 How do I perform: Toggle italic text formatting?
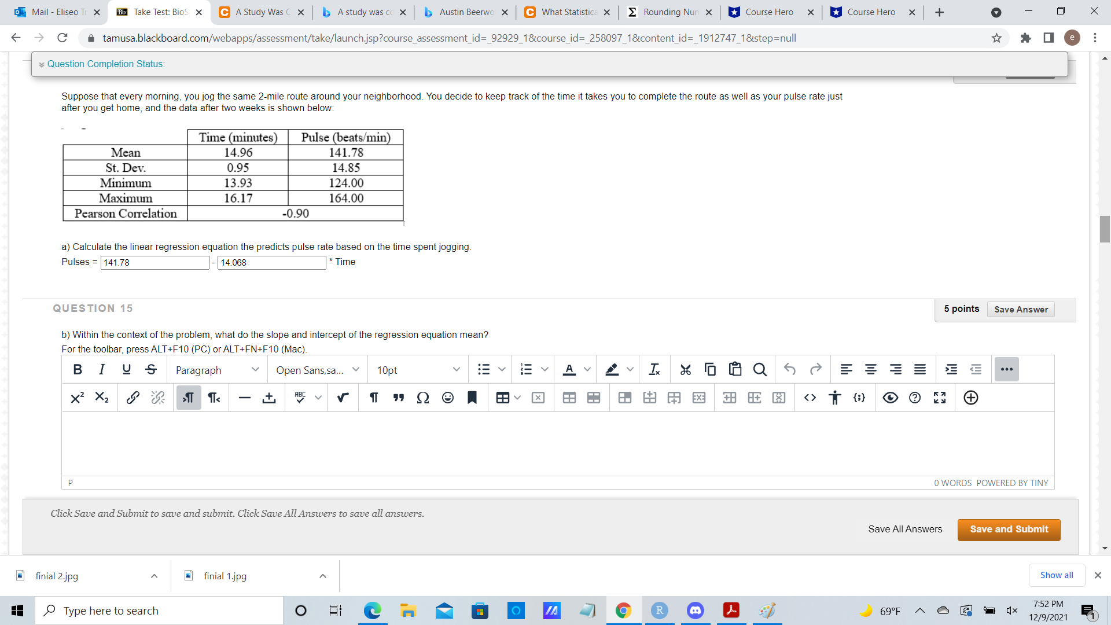(102, 369)
